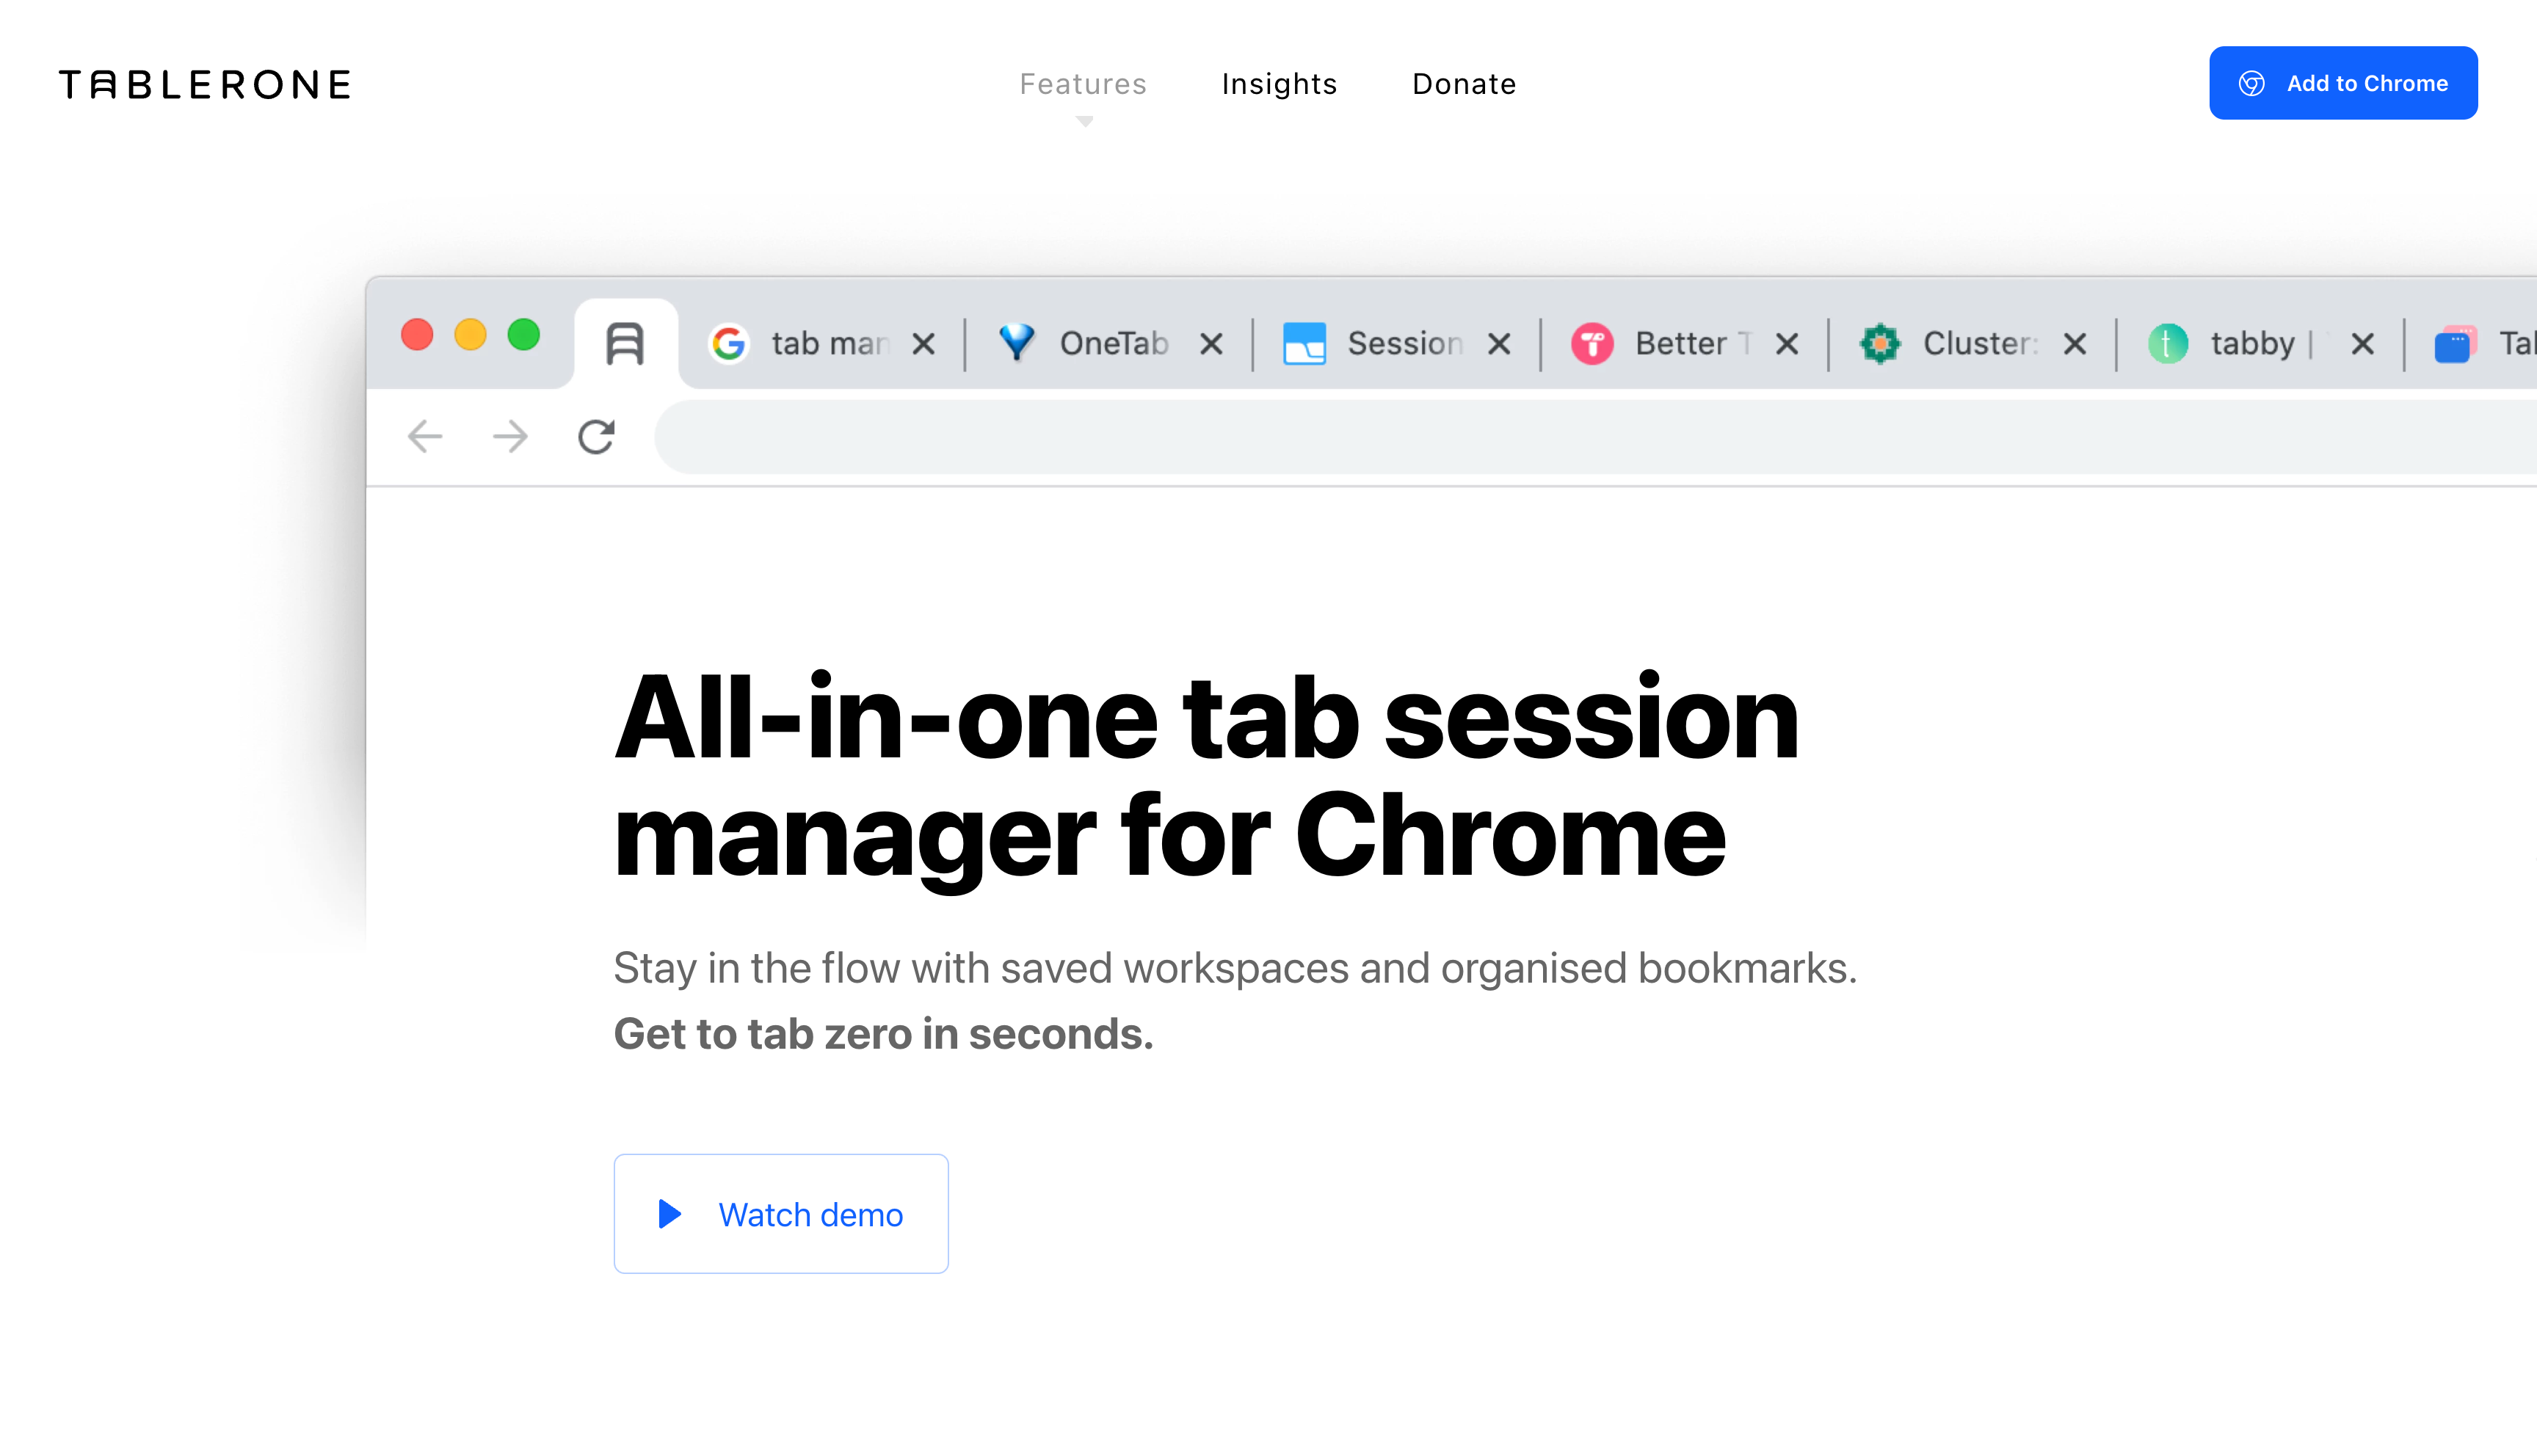The height and width of the screenshot is (1456, 2537).
Task: Click the Session tab favicon
Action: tap(1304, 344)
